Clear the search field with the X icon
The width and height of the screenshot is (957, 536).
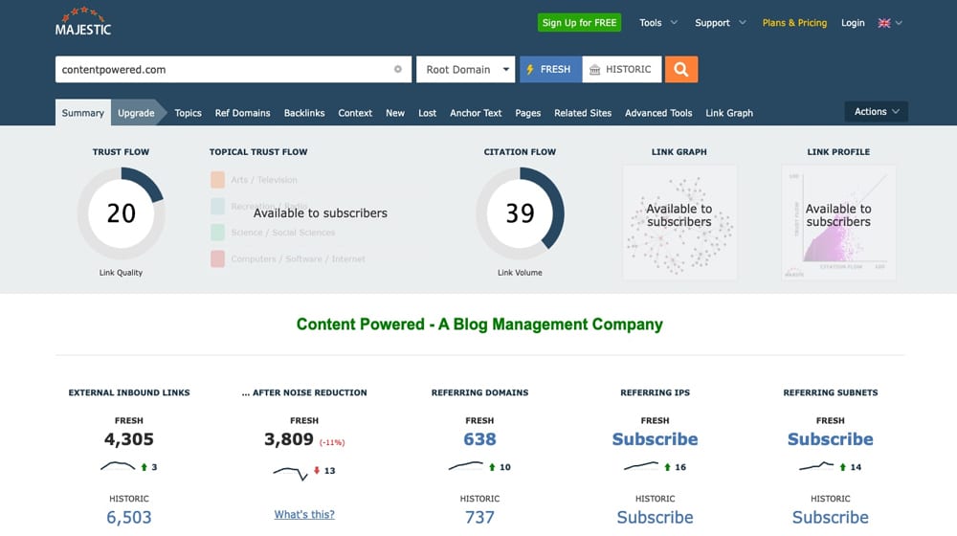click(x=398, y=70)
